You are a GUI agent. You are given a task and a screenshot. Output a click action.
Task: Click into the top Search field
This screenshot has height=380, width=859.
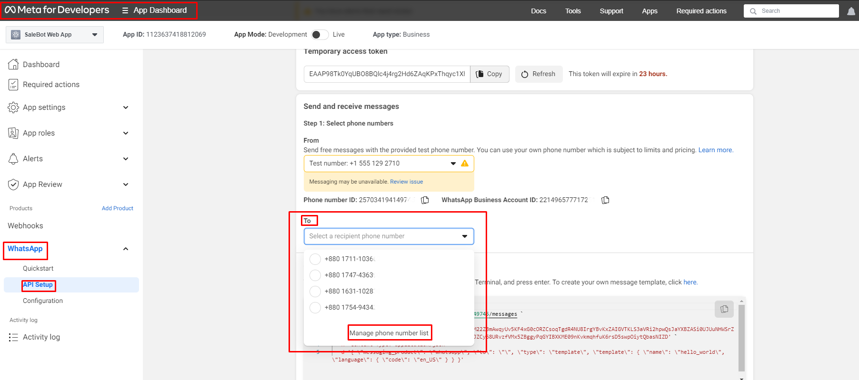click(791, 11)
